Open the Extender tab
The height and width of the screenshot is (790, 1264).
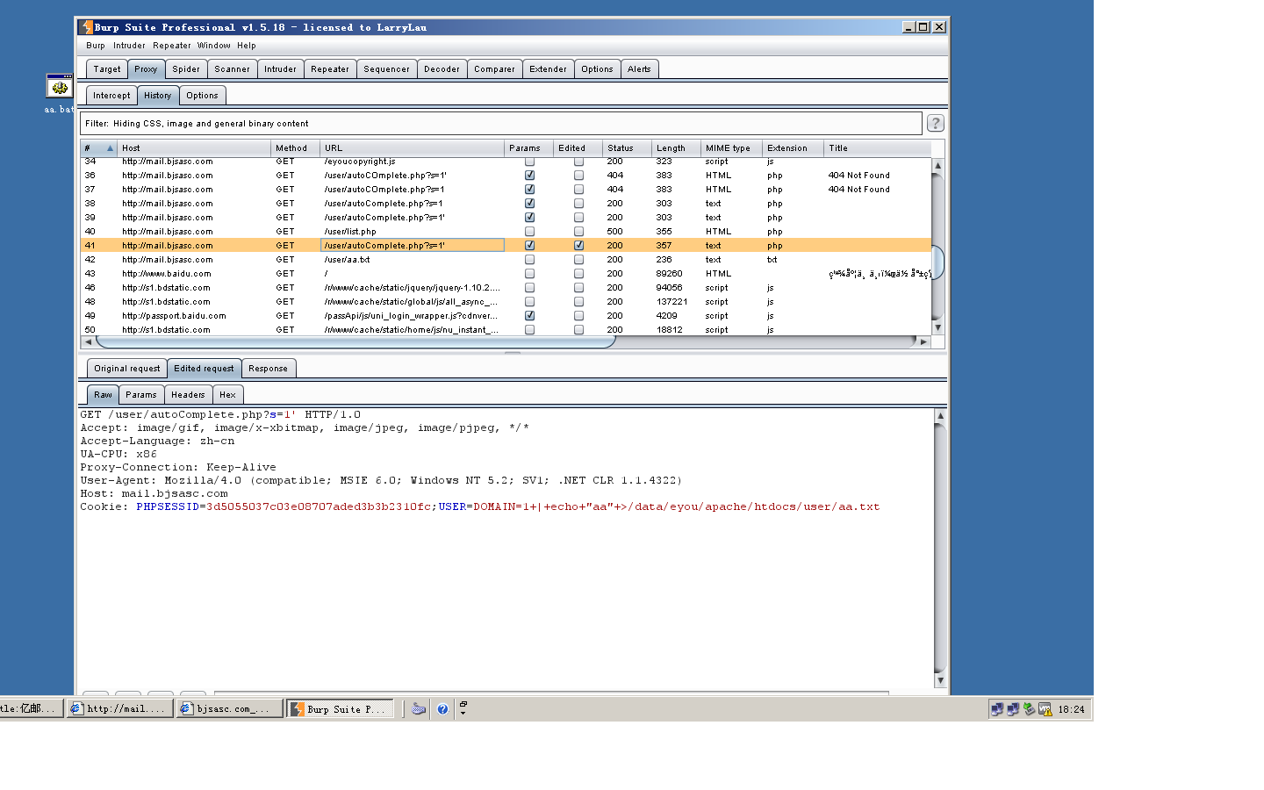point(548,69)
